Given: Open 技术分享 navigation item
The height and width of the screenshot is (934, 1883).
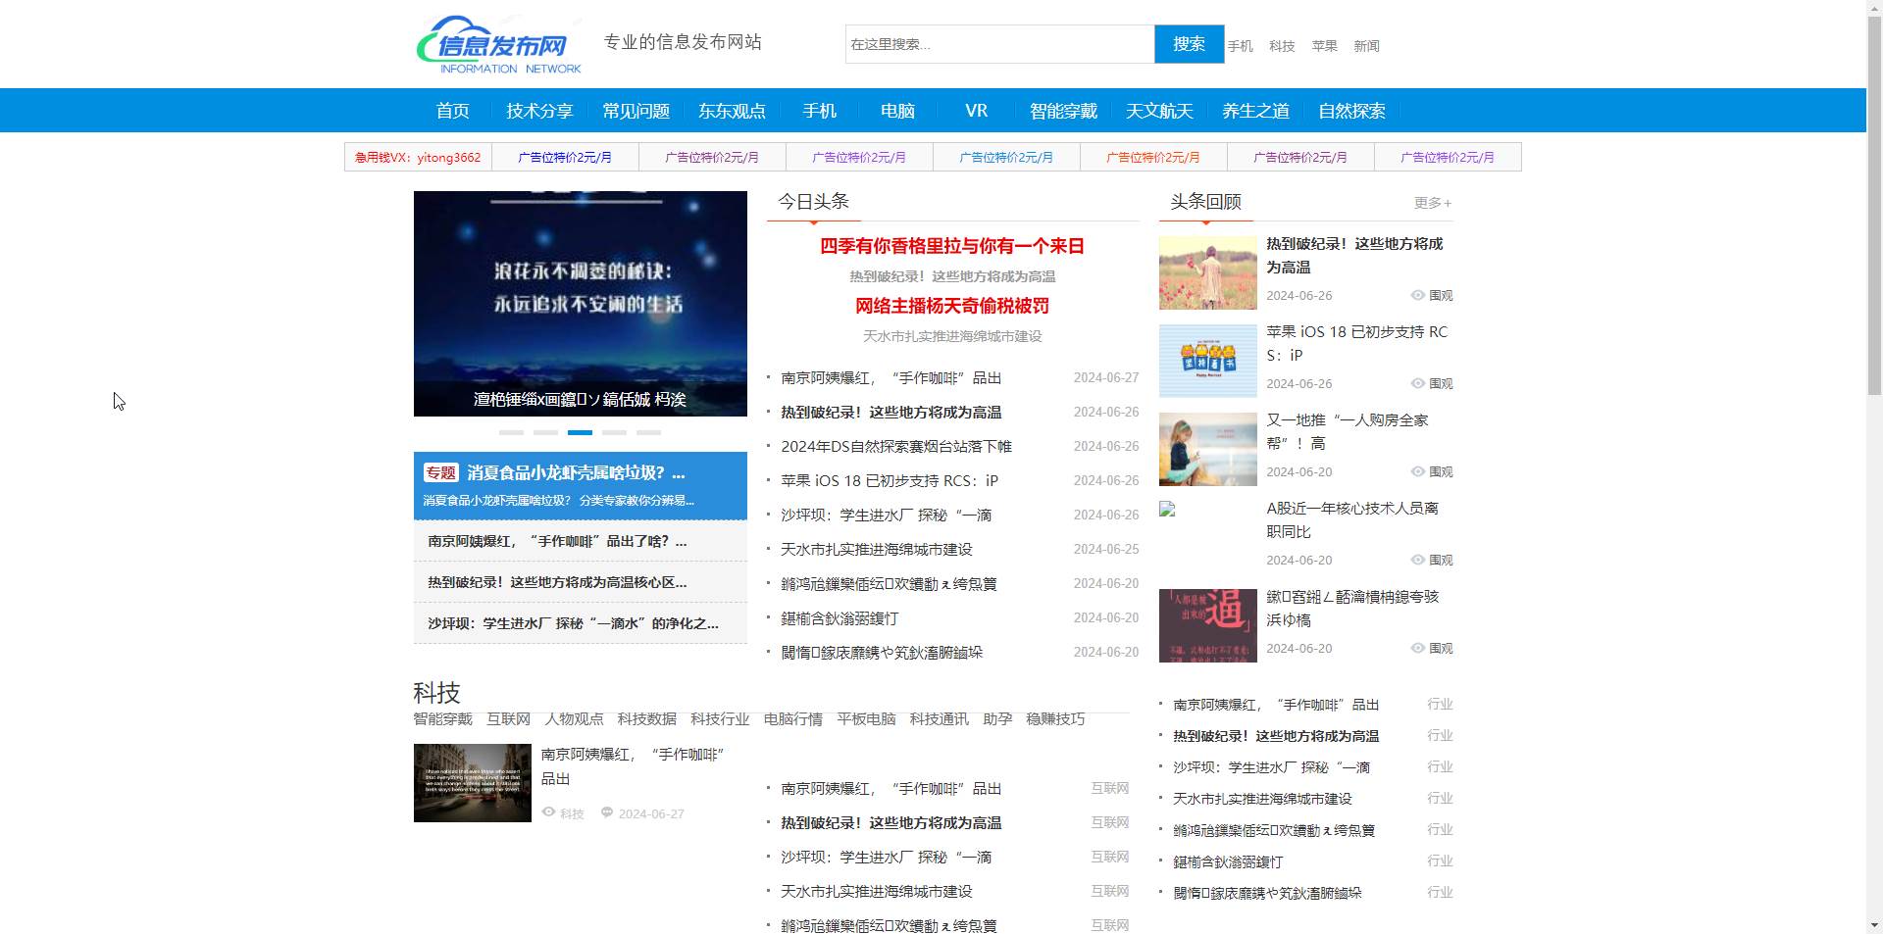Looking at the screenshot, I should 539,111.
